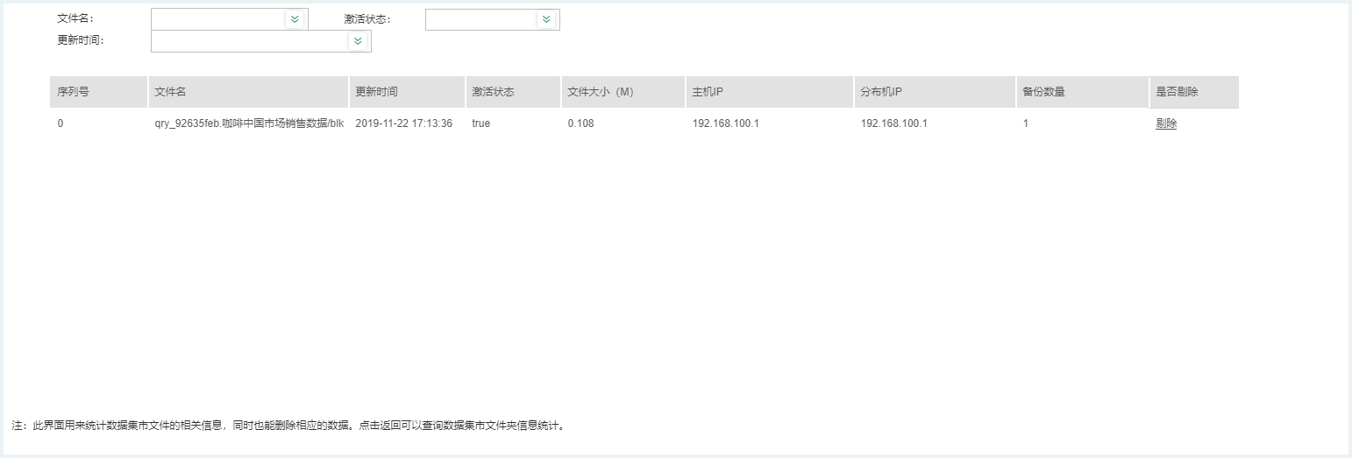This screenshot has height=458, width=1352.
Task: Click the 激活状态 dropdown arrow icon
Action: [x=546, y=19]
